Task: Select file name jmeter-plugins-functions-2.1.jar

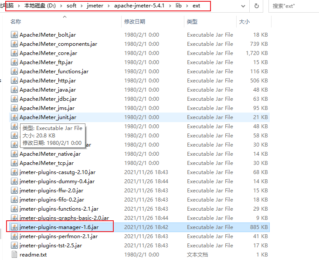Action: coord(59,209)
